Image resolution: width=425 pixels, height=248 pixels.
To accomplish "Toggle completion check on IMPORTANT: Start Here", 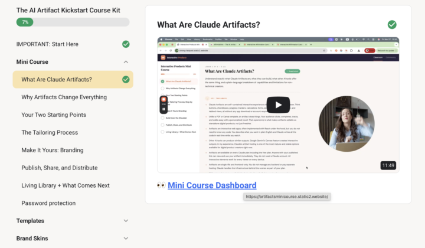I will click(x=126, y=44).
